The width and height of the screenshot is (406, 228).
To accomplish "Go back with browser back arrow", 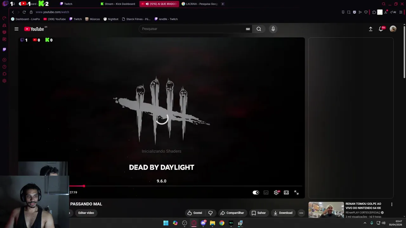I will coord(13,12).
